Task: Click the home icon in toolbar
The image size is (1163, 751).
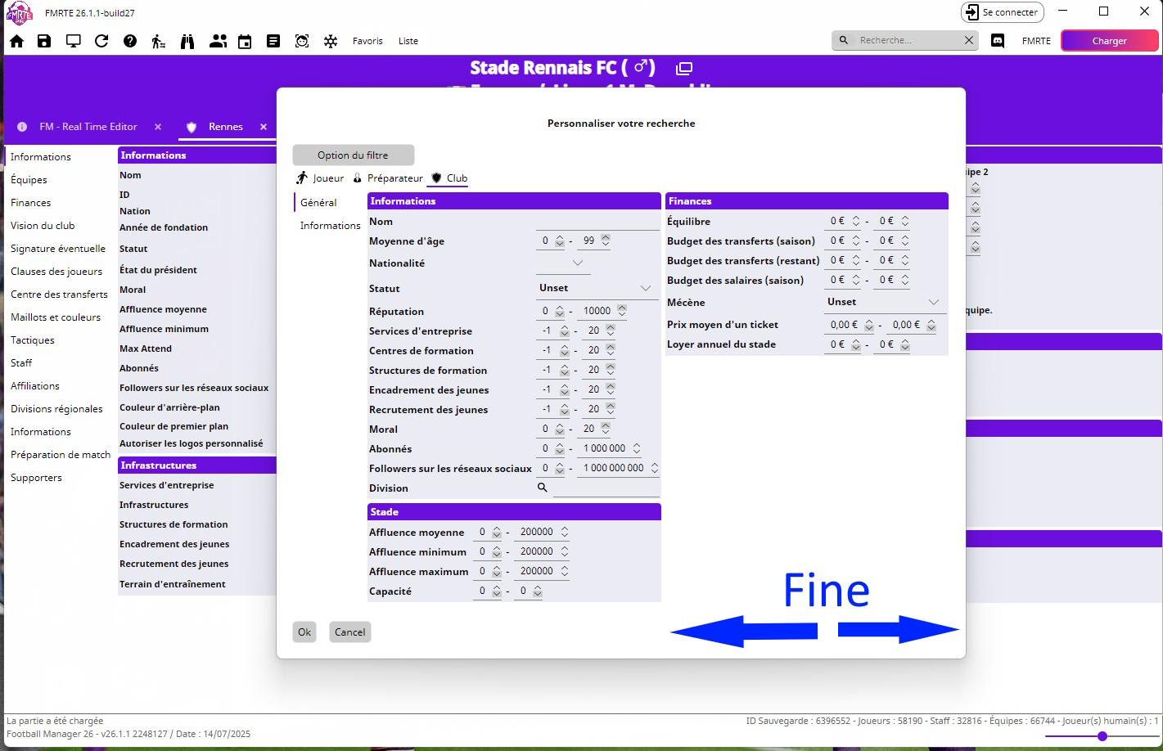Action: [x=16, y=41]
